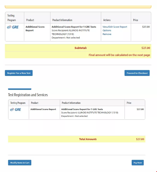Click the Pay Now button

(x=138, y=163)
